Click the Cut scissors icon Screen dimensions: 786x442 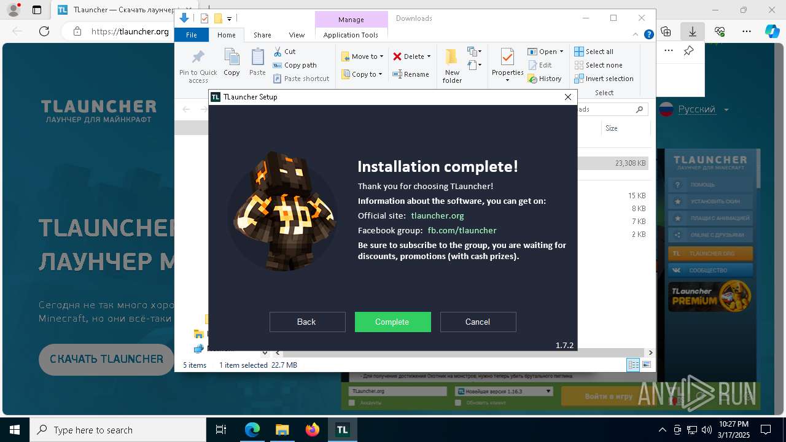(278, 52)
